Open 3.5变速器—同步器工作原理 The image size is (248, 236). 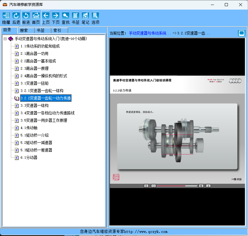click(x=44, y=120)
